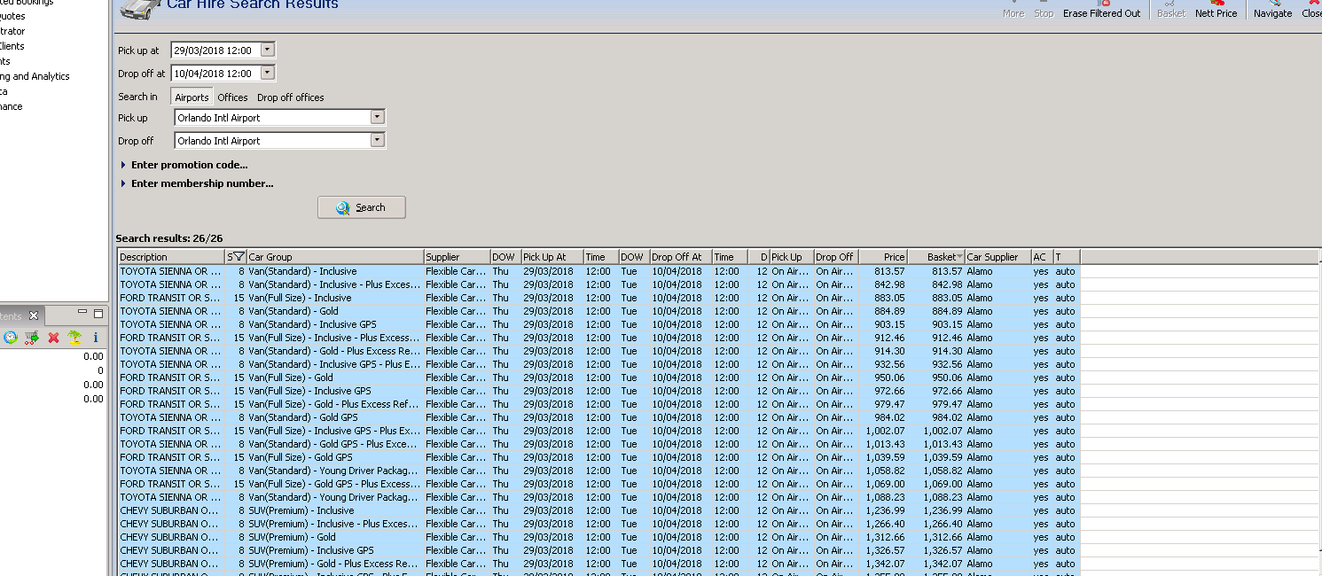Select the Van(Full Size) - Gold row
This screenshot has width=1322, height=576.
click(598, 378)
